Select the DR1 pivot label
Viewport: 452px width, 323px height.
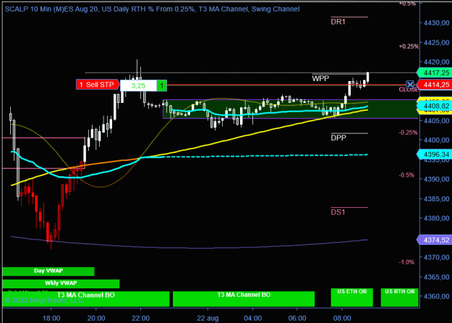point(338,22)
